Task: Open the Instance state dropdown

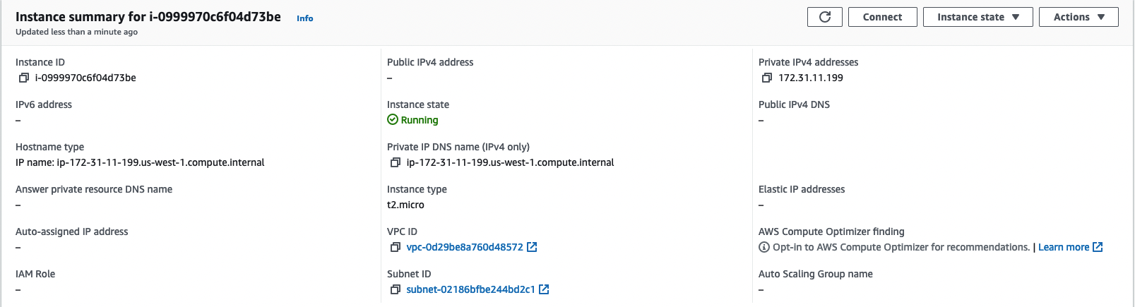Action: tap(978, 17)
